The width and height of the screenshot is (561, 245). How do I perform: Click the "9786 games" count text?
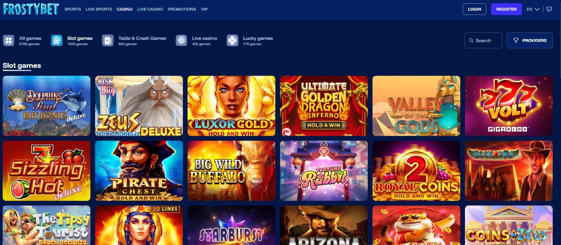[x=29, y=44]
